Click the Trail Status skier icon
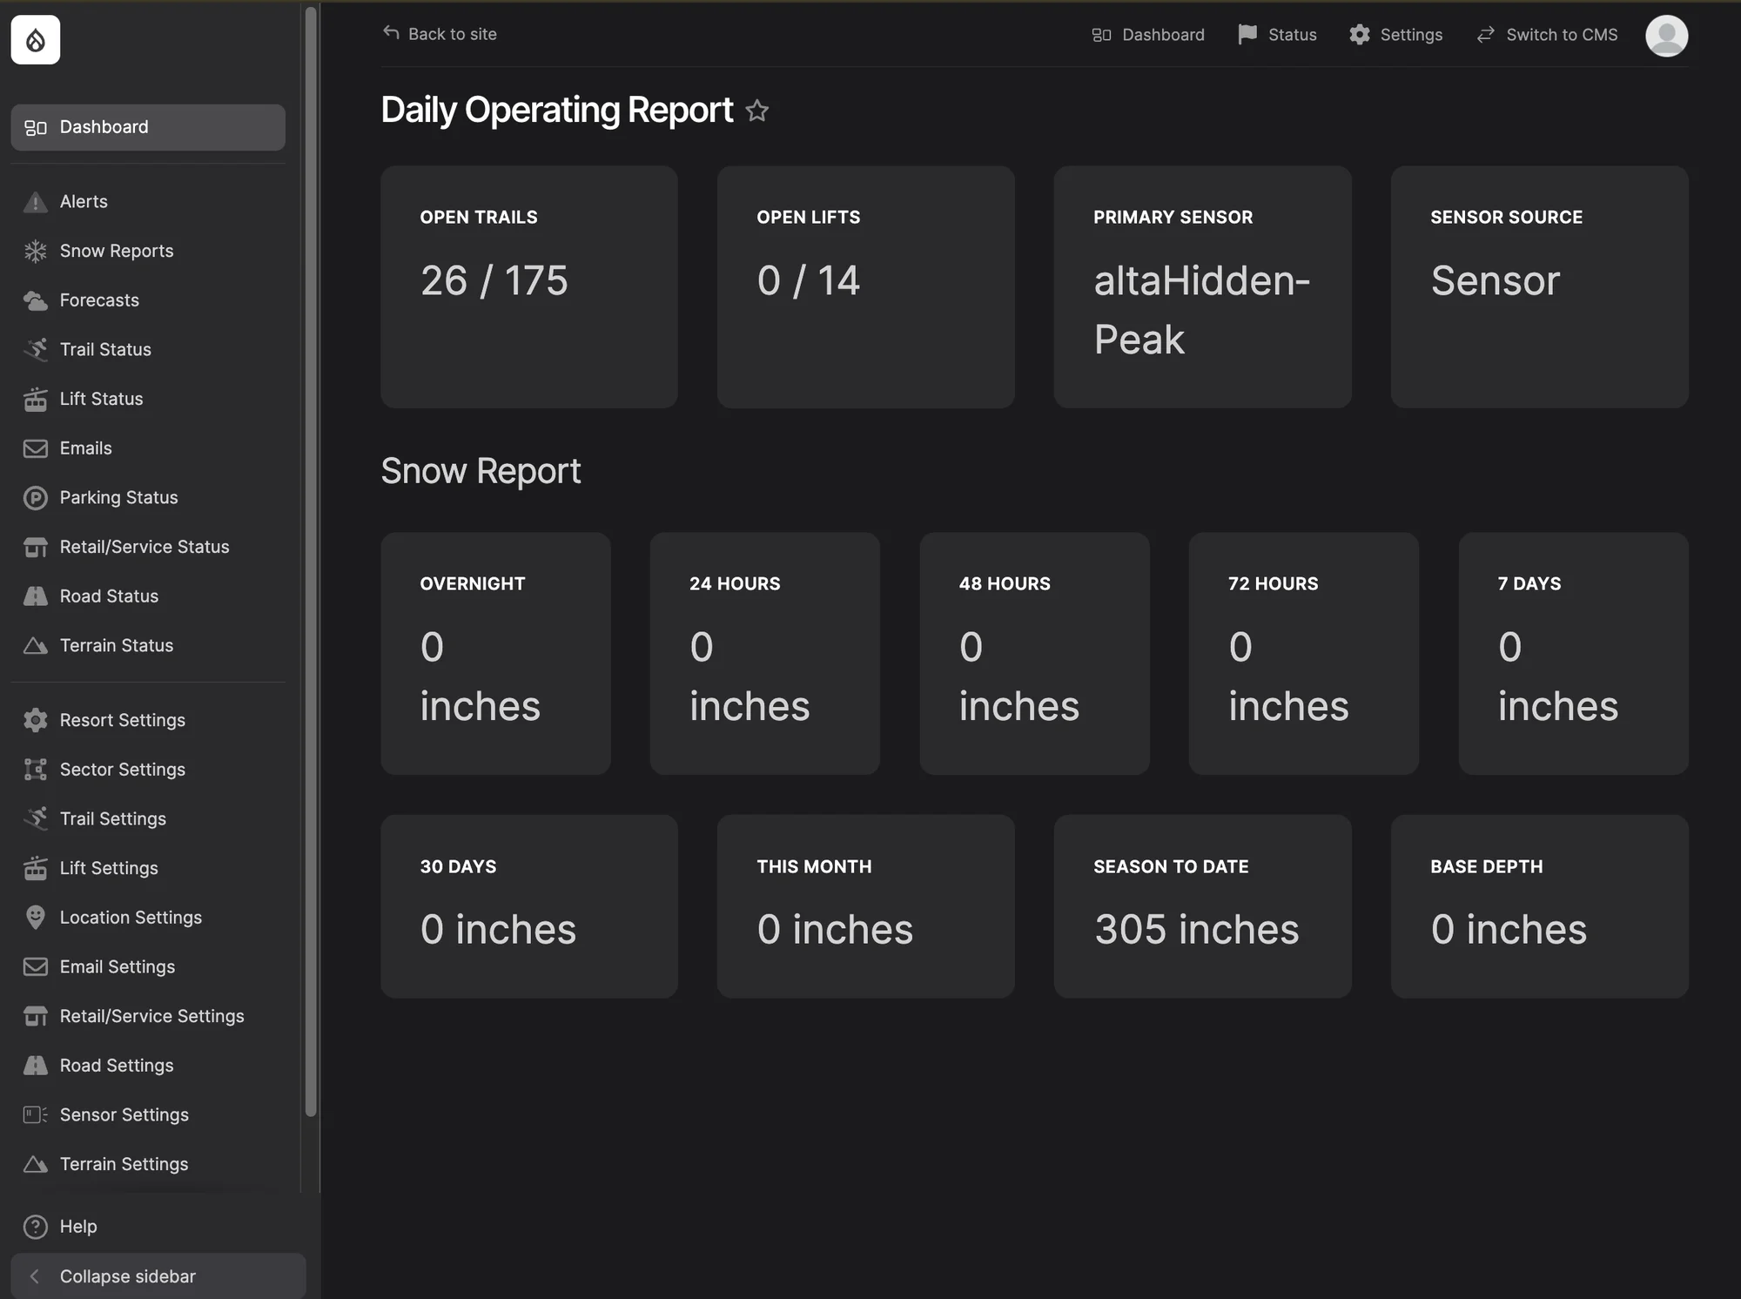This screenshot has width=1741, height=1299. tap(35, 350)
